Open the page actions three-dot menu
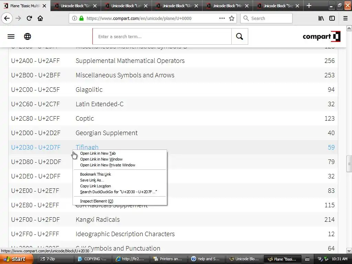Screen dimensions: 352x264 point(222,18)
